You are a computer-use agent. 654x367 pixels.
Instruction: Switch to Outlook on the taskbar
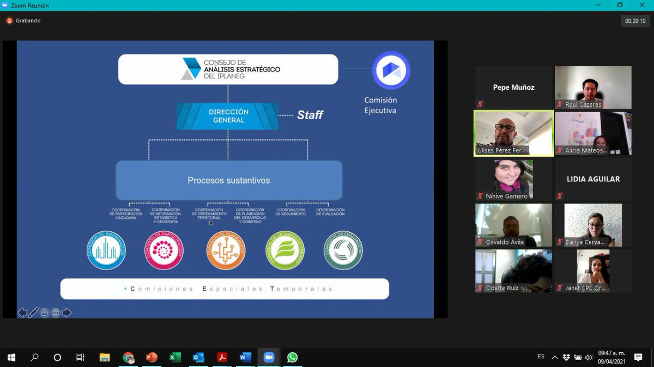point(198,357)
